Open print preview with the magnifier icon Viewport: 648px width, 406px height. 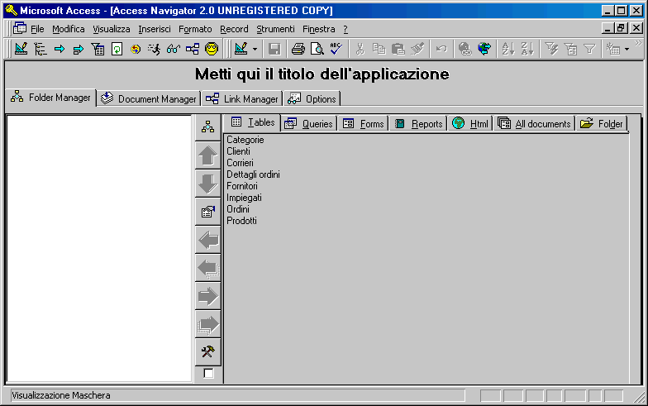click(x=317, y=49)
